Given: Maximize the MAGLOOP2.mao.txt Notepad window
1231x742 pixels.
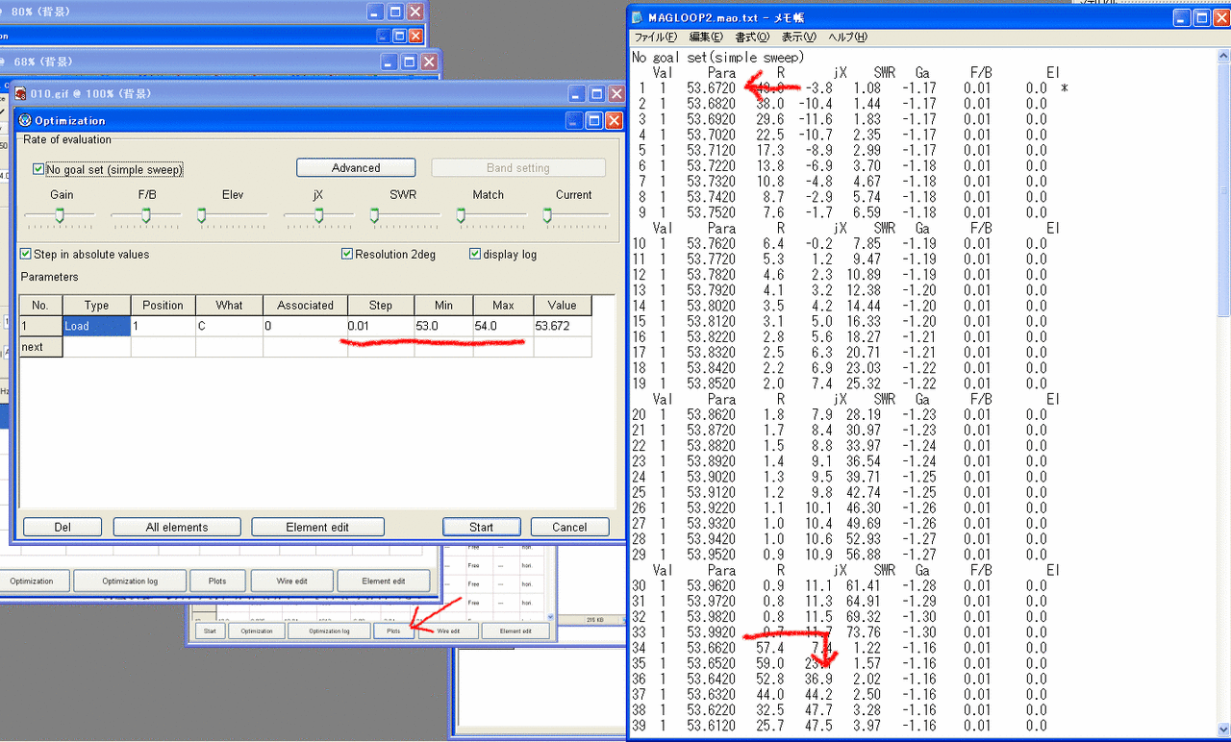Looking at the screenshot, I should coord(1201,18).
